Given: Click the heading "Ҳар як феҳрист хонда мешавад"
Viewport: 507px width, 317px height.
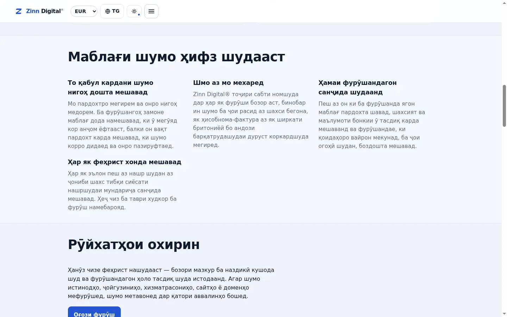Looking at the screenshot, I should [x=125, y=162].
